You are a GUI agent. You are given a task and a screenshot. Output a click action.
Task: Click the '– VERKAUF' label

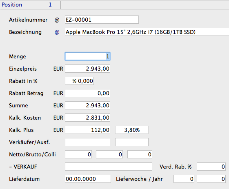tap(23, 167)
